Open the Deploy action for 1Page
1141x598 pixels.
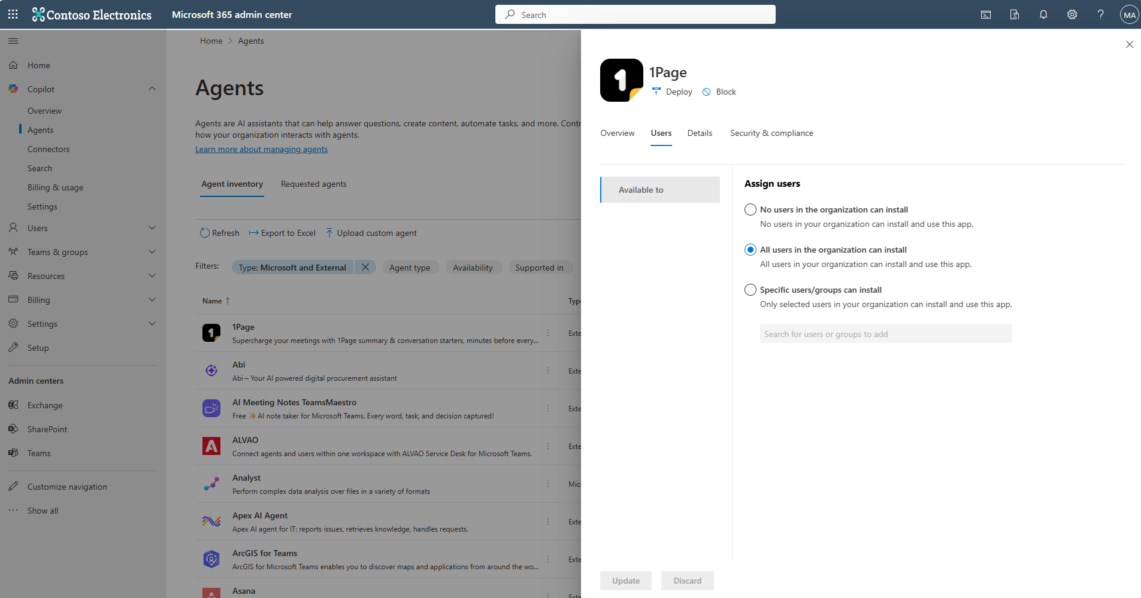(x=672, y=91)
